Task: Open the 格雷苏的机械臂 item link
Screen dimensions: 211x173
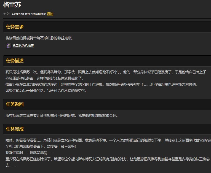Action: (x=23, y=46)
